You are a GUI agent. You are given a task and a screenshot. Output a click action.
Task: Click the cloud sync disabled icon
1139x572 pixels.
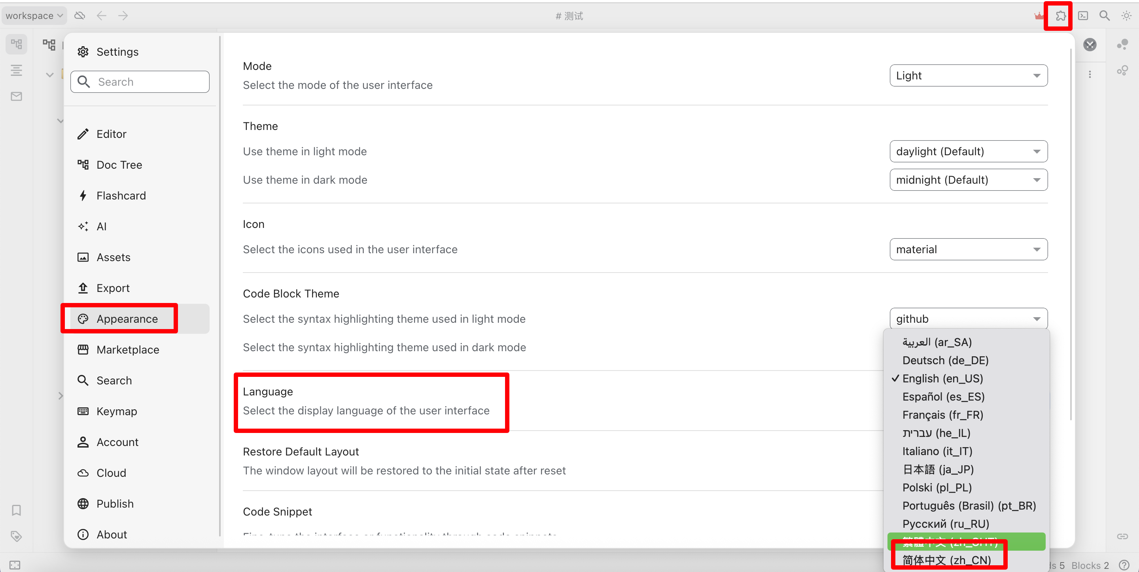[79, 16]
